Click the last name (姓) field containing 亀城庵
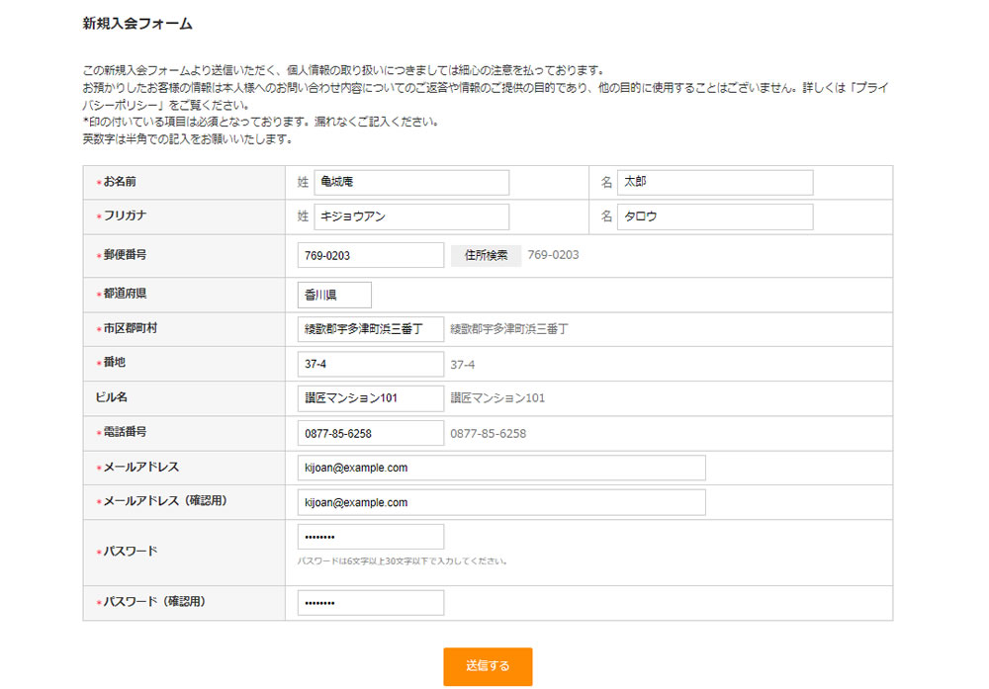 [411, 182]
